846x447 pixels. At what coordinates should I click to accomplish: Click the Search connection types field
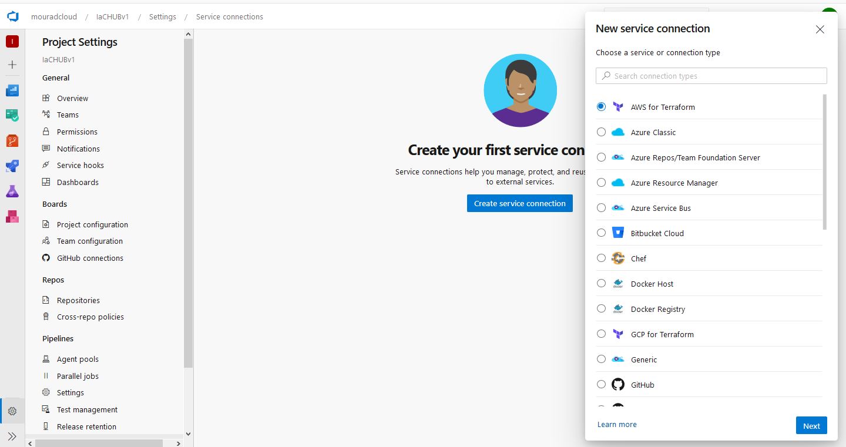[711, 76]
